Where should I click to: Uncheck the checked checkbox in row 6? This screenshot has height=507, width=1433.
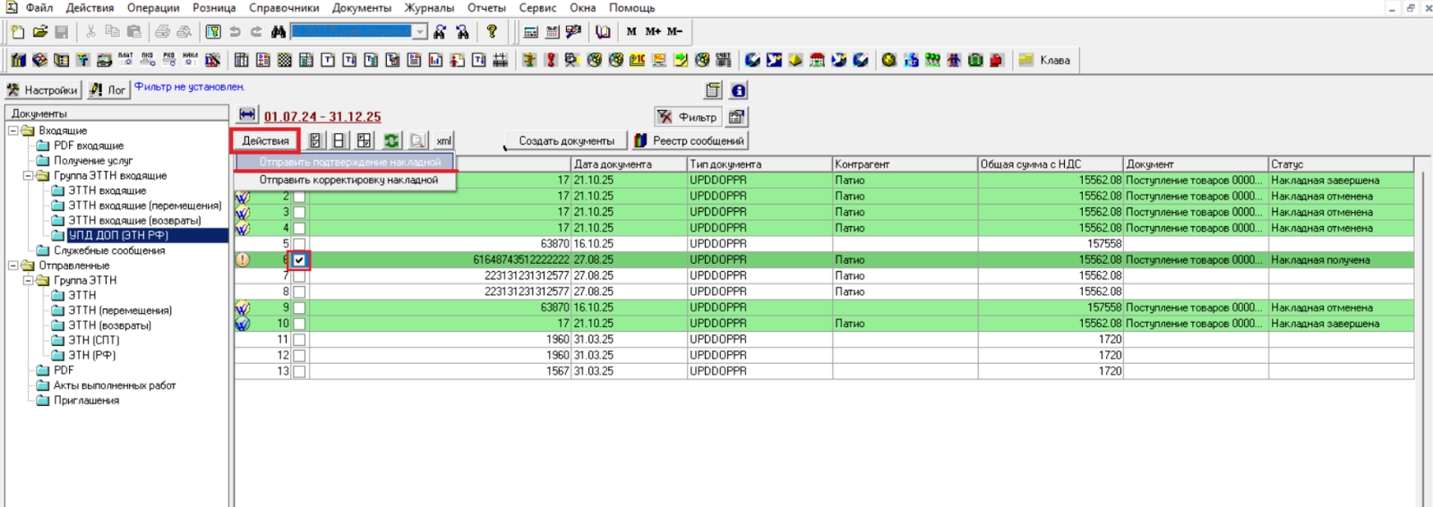click(299, 260)
